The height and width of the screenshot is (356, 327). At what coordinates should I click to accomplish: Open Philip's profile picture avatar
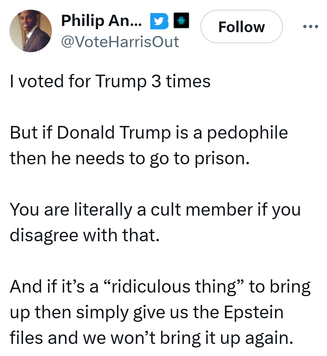[31, 31]
